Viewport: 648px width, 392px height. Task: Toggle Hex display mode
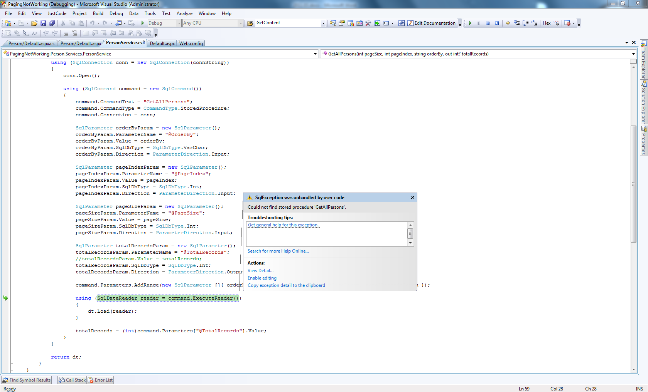tap(546, 23)
